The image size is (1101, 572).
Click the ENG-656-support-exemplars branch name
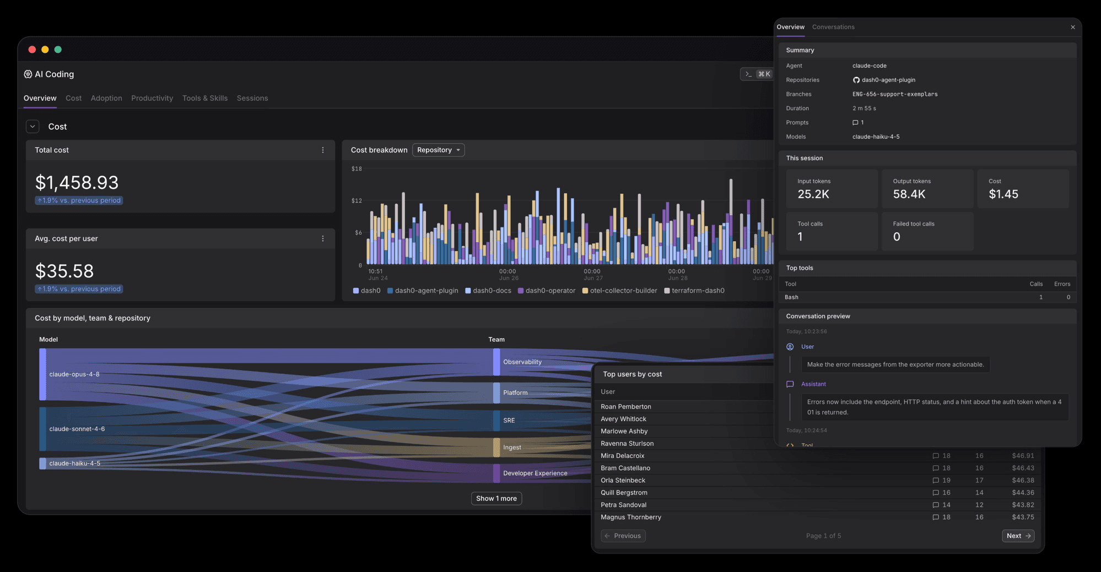pos(895,94)
